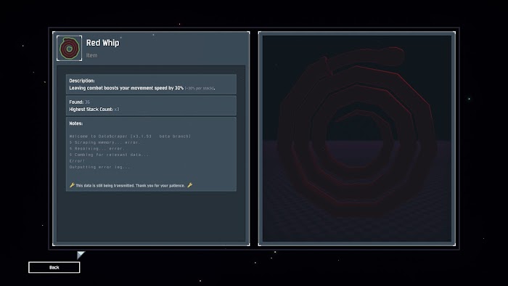Select the Red Whip item icon

click(x=70, y=48)
